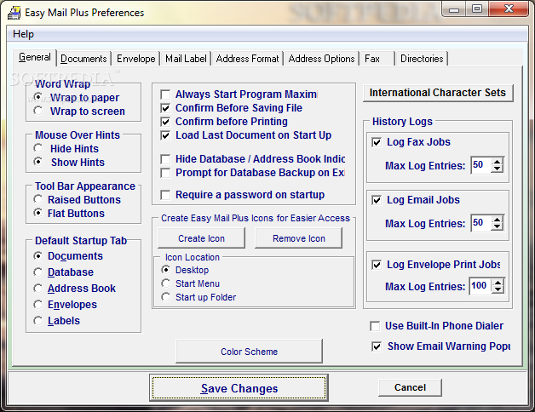
Task: Increase Envelope Max Log Entries with up arrow
Action: click(498, 283)
